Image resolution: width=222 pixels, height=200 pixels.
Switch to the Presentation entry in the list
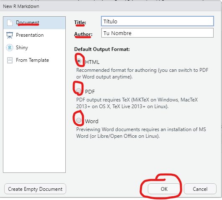point(34,35)
